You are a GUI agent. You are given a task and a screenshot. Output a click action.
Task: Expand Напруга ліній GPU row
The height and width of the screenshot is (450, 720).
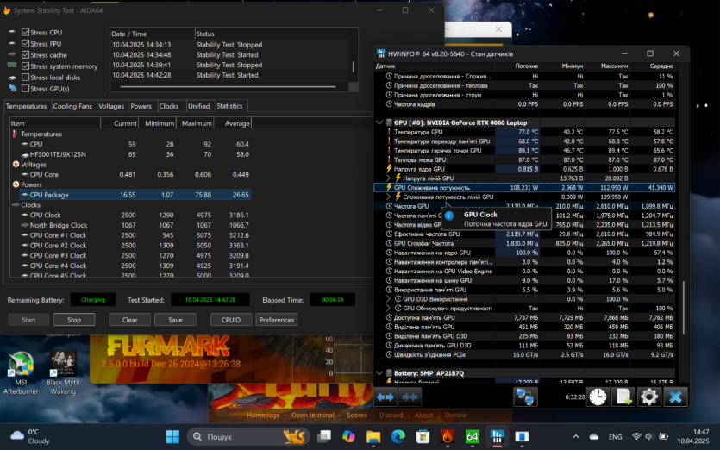click(x=389, y=178)
